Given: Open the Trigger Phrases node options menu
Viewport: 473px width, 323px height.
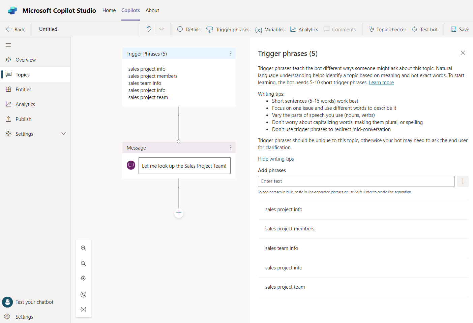Looking at the screenshot, I should [x=231, y=53].
